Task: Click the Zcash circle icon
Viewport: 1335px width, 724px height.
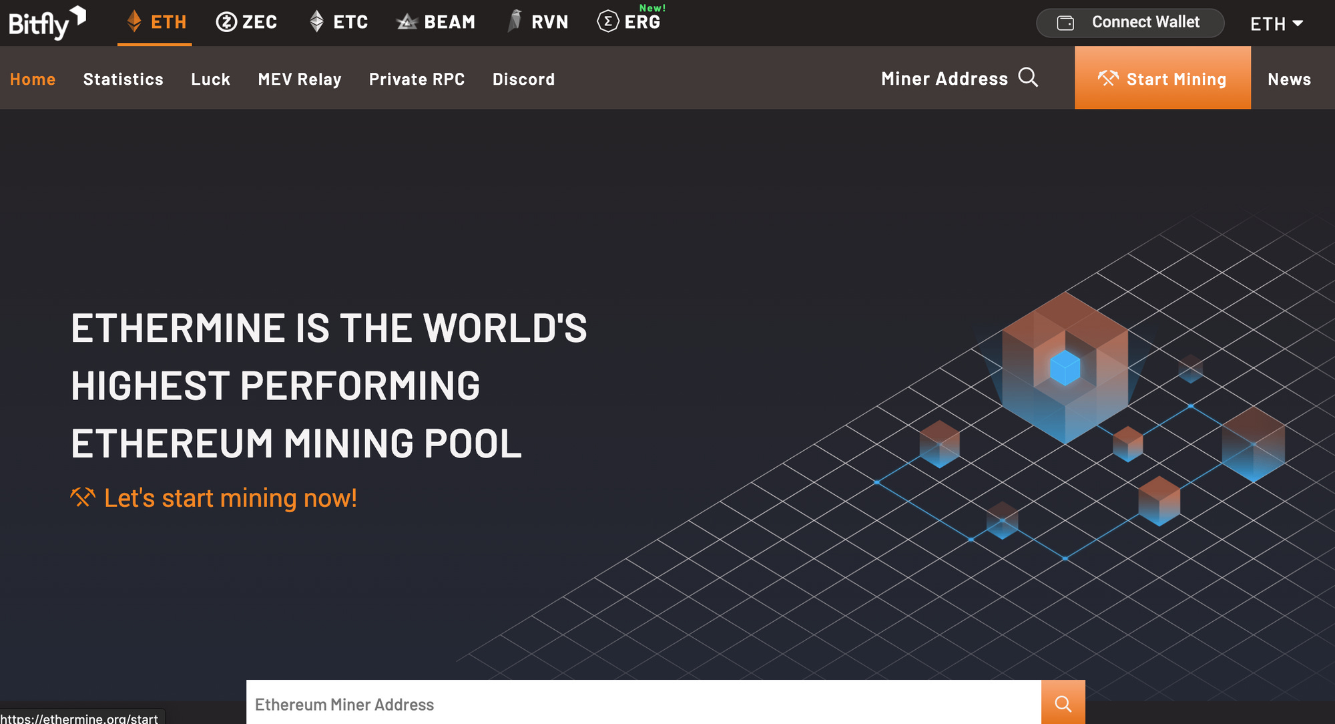Action: (x=226, y=22)
